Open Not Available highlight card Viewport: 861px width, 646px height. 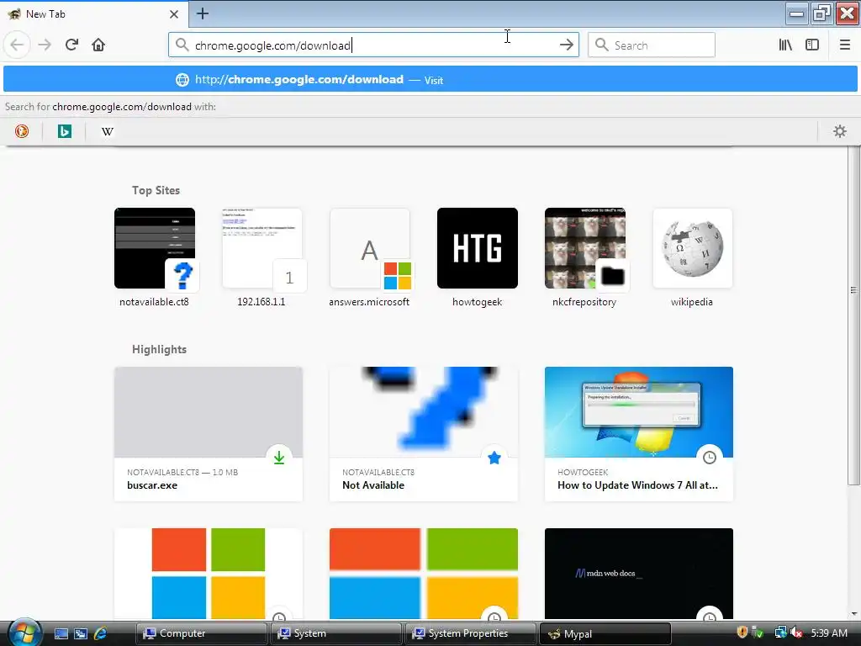424,434
